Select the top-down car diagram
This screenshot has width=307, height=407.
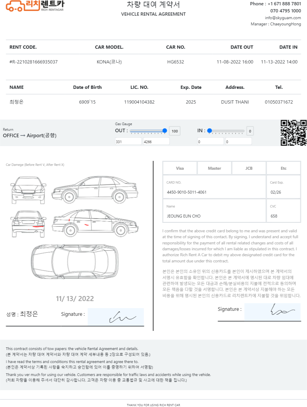[x=75, y=261]
